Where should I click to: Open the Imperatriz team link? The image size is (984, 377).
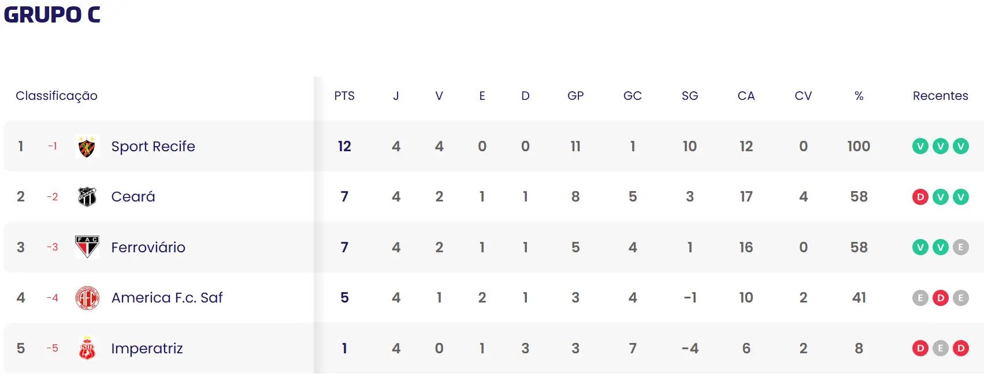147,348
